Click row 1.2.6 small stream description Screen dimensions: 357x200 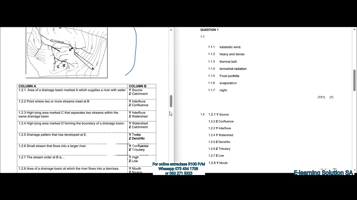click(x=52, y=146)
